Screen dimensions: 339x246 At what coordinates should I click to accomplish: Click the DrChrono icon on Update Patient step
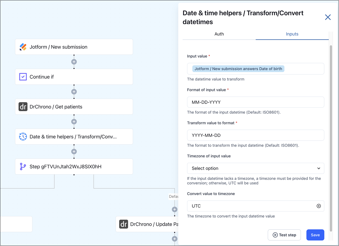[x=124, y=224]
